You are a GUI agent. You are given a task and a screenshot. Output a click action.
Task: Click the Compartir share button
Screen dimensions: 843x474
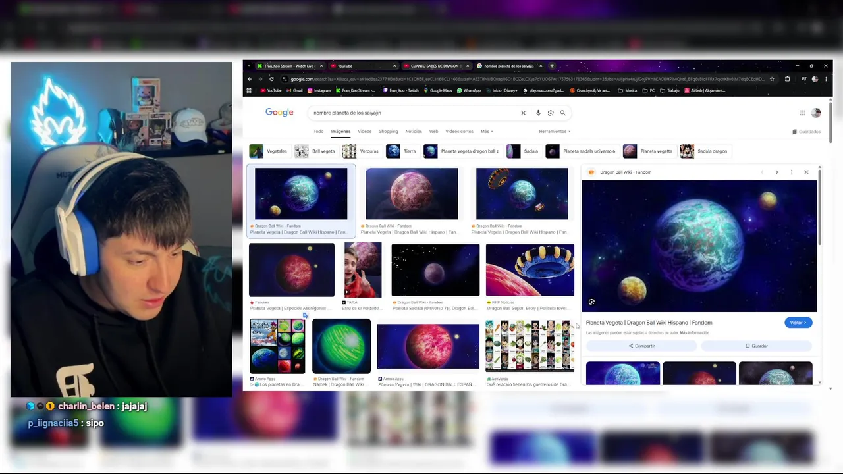641,346
